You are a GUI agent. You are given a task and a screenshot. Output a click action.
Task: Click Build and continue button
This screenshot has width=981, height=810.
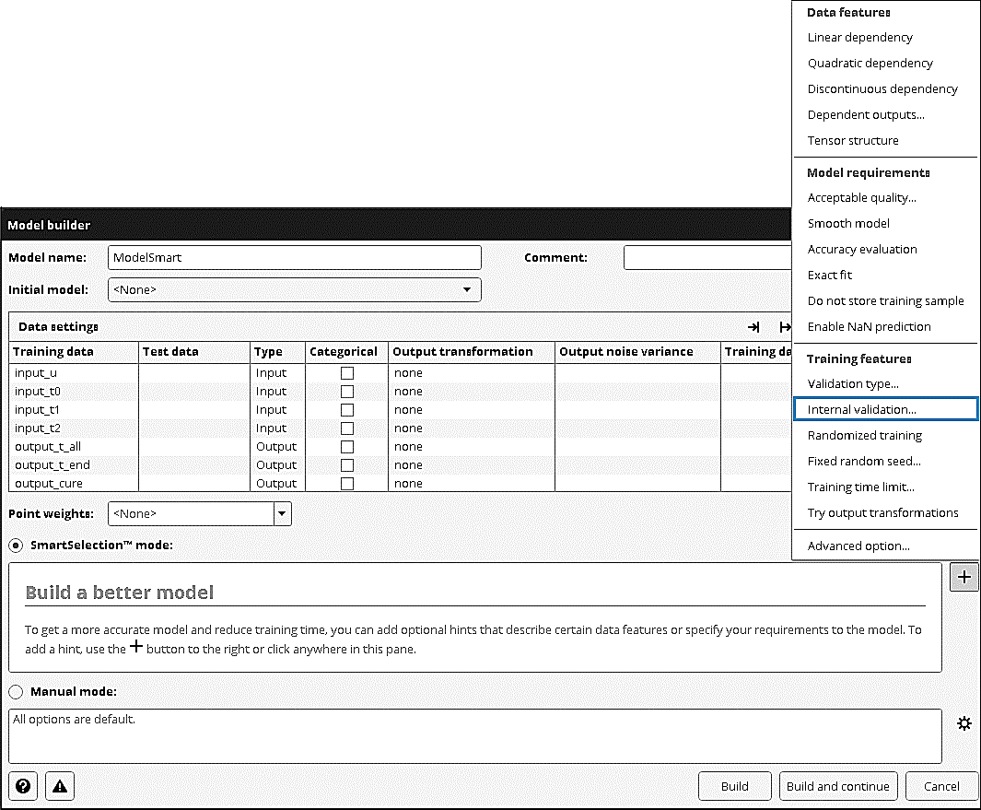[x=837, y=786]
